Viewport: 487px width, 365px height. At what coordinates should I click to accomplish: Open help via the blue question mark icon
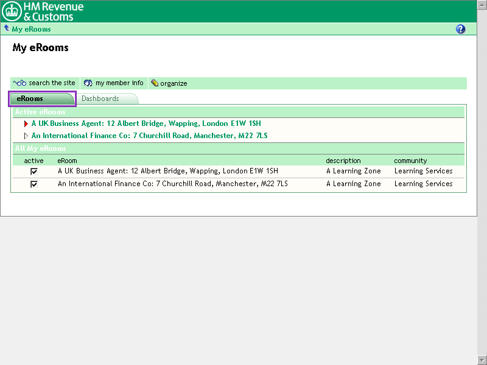pos(460,29)
